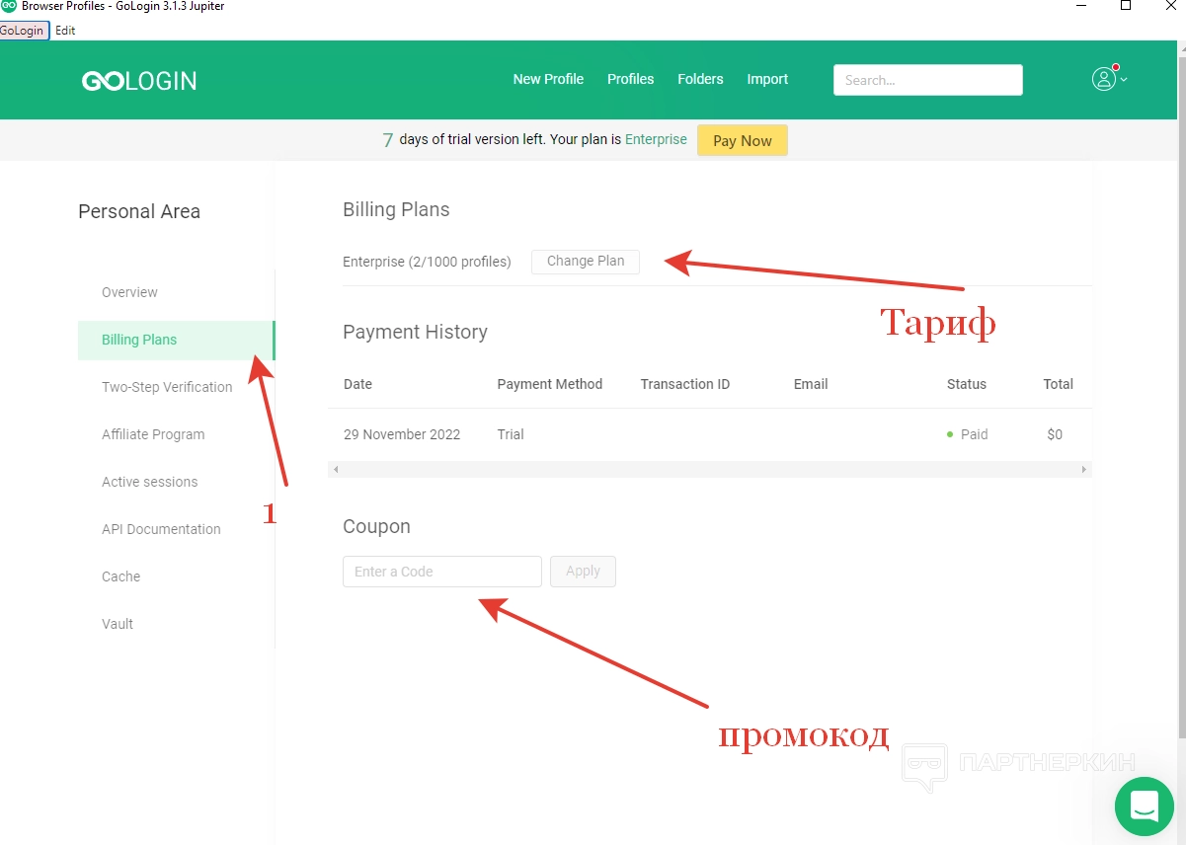Click the Enterprise (2/1000 profiles) text
1186x845 pixels.
pos(427,262)
